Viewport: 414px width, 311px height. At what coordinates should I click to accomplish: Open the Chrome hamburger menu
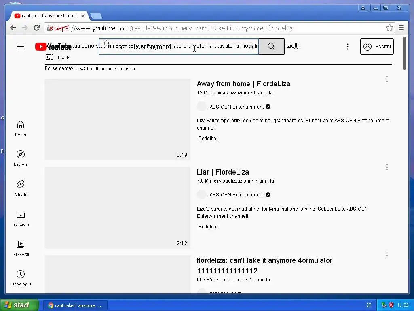point(401,28)
